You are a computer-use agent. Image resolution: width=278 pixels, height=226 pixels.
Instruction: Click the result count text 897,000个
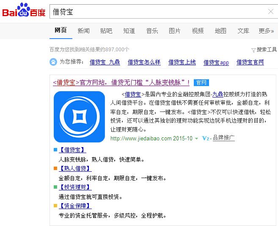pyautogui.click(x=117, y=49)
